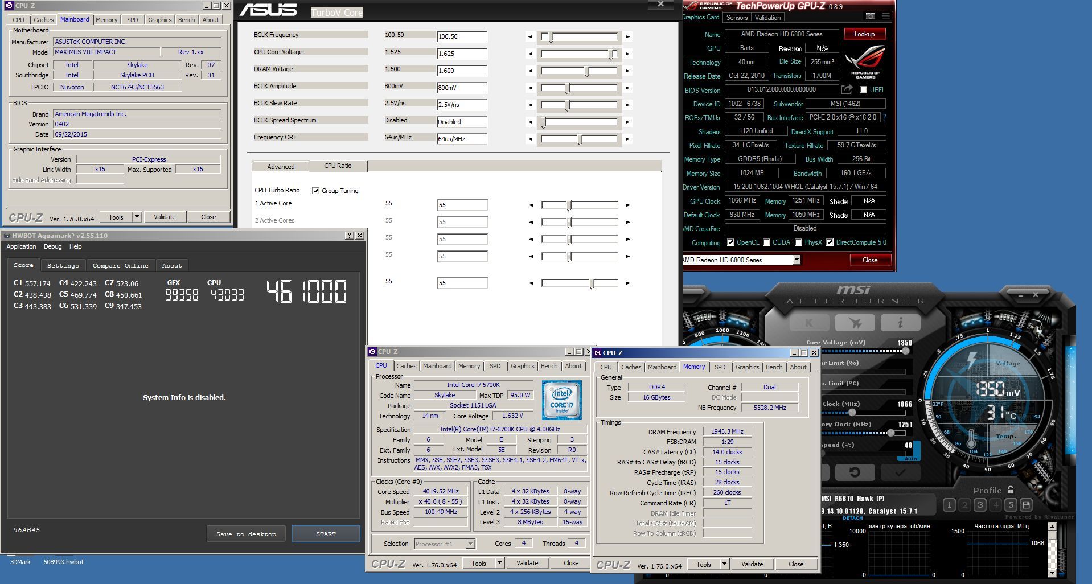
Task: Open the Processor #1 selection dropdown
Action: coord(470,544)
